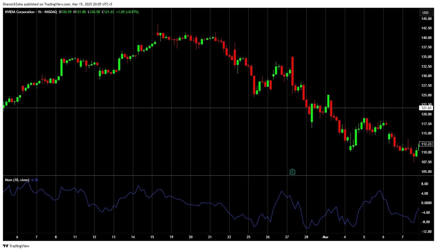Select the NVIDIA Corporation symbol title
The image size is (437, 251).
coord(20,12)
